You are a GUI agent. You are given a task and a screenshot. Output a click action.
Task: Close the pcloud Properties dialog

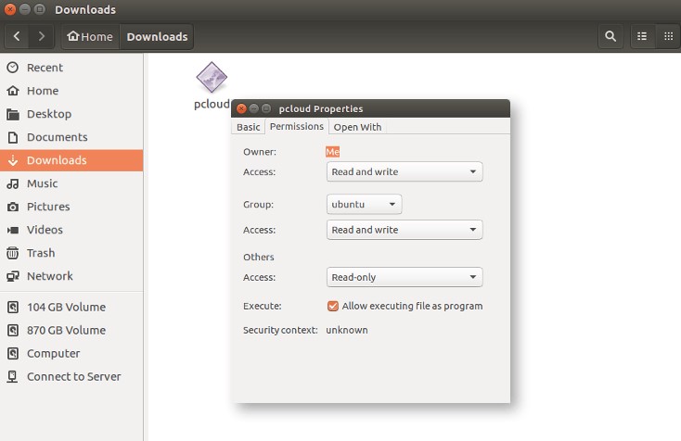pos(241,108)
